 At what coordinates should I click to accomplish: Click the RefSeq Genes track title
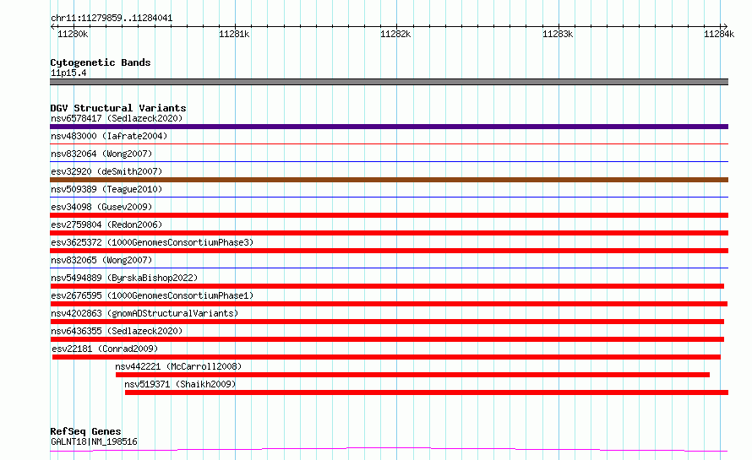(85, 431)
